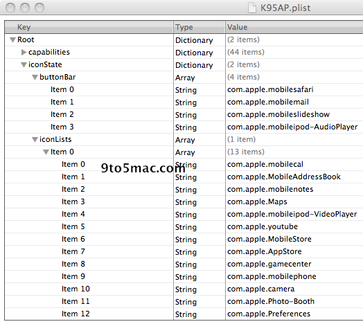Image resolution: width=363 pixels, height=324 pixels.
Task: Collapse the iconLists array
Action: coord(35,140)
